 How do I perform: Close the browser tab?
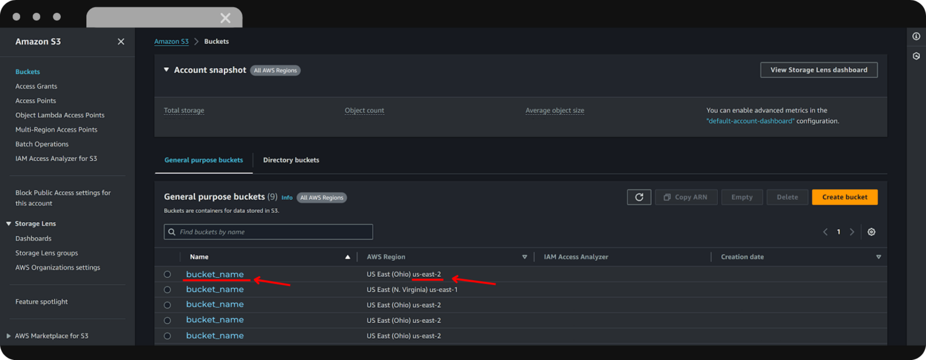point(225,18)
